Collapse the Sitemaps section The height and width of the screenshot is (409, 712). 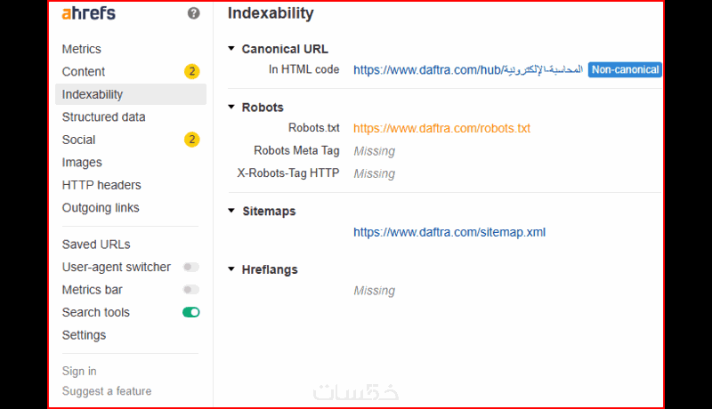pos(231,211)
